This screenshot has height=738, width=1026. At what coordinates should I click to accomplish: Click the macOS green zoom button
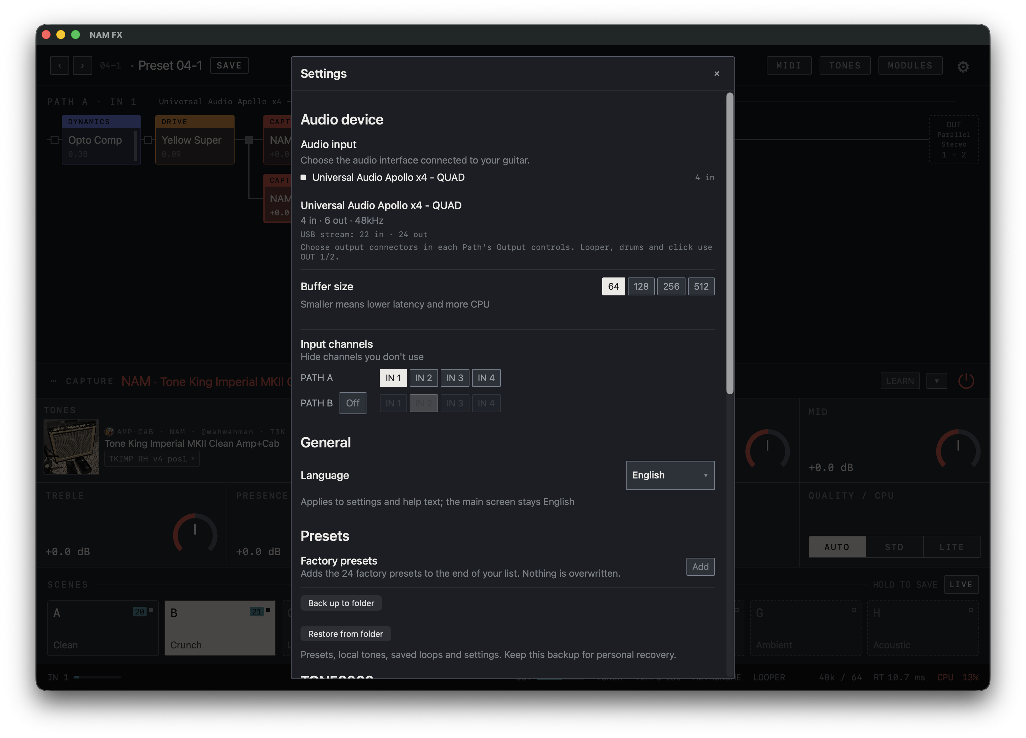point(76,35)
